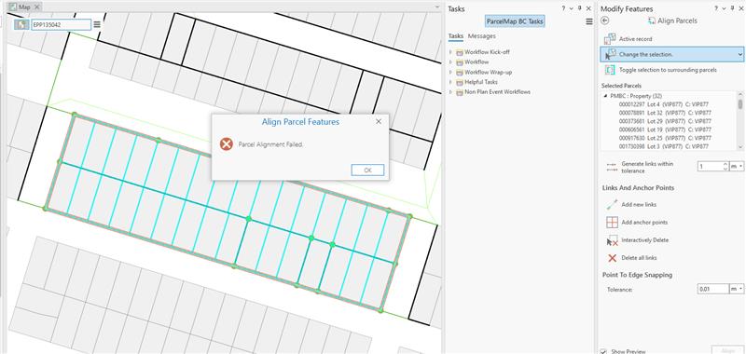Click the Generate links within tolerance icon

click(612, 167)
